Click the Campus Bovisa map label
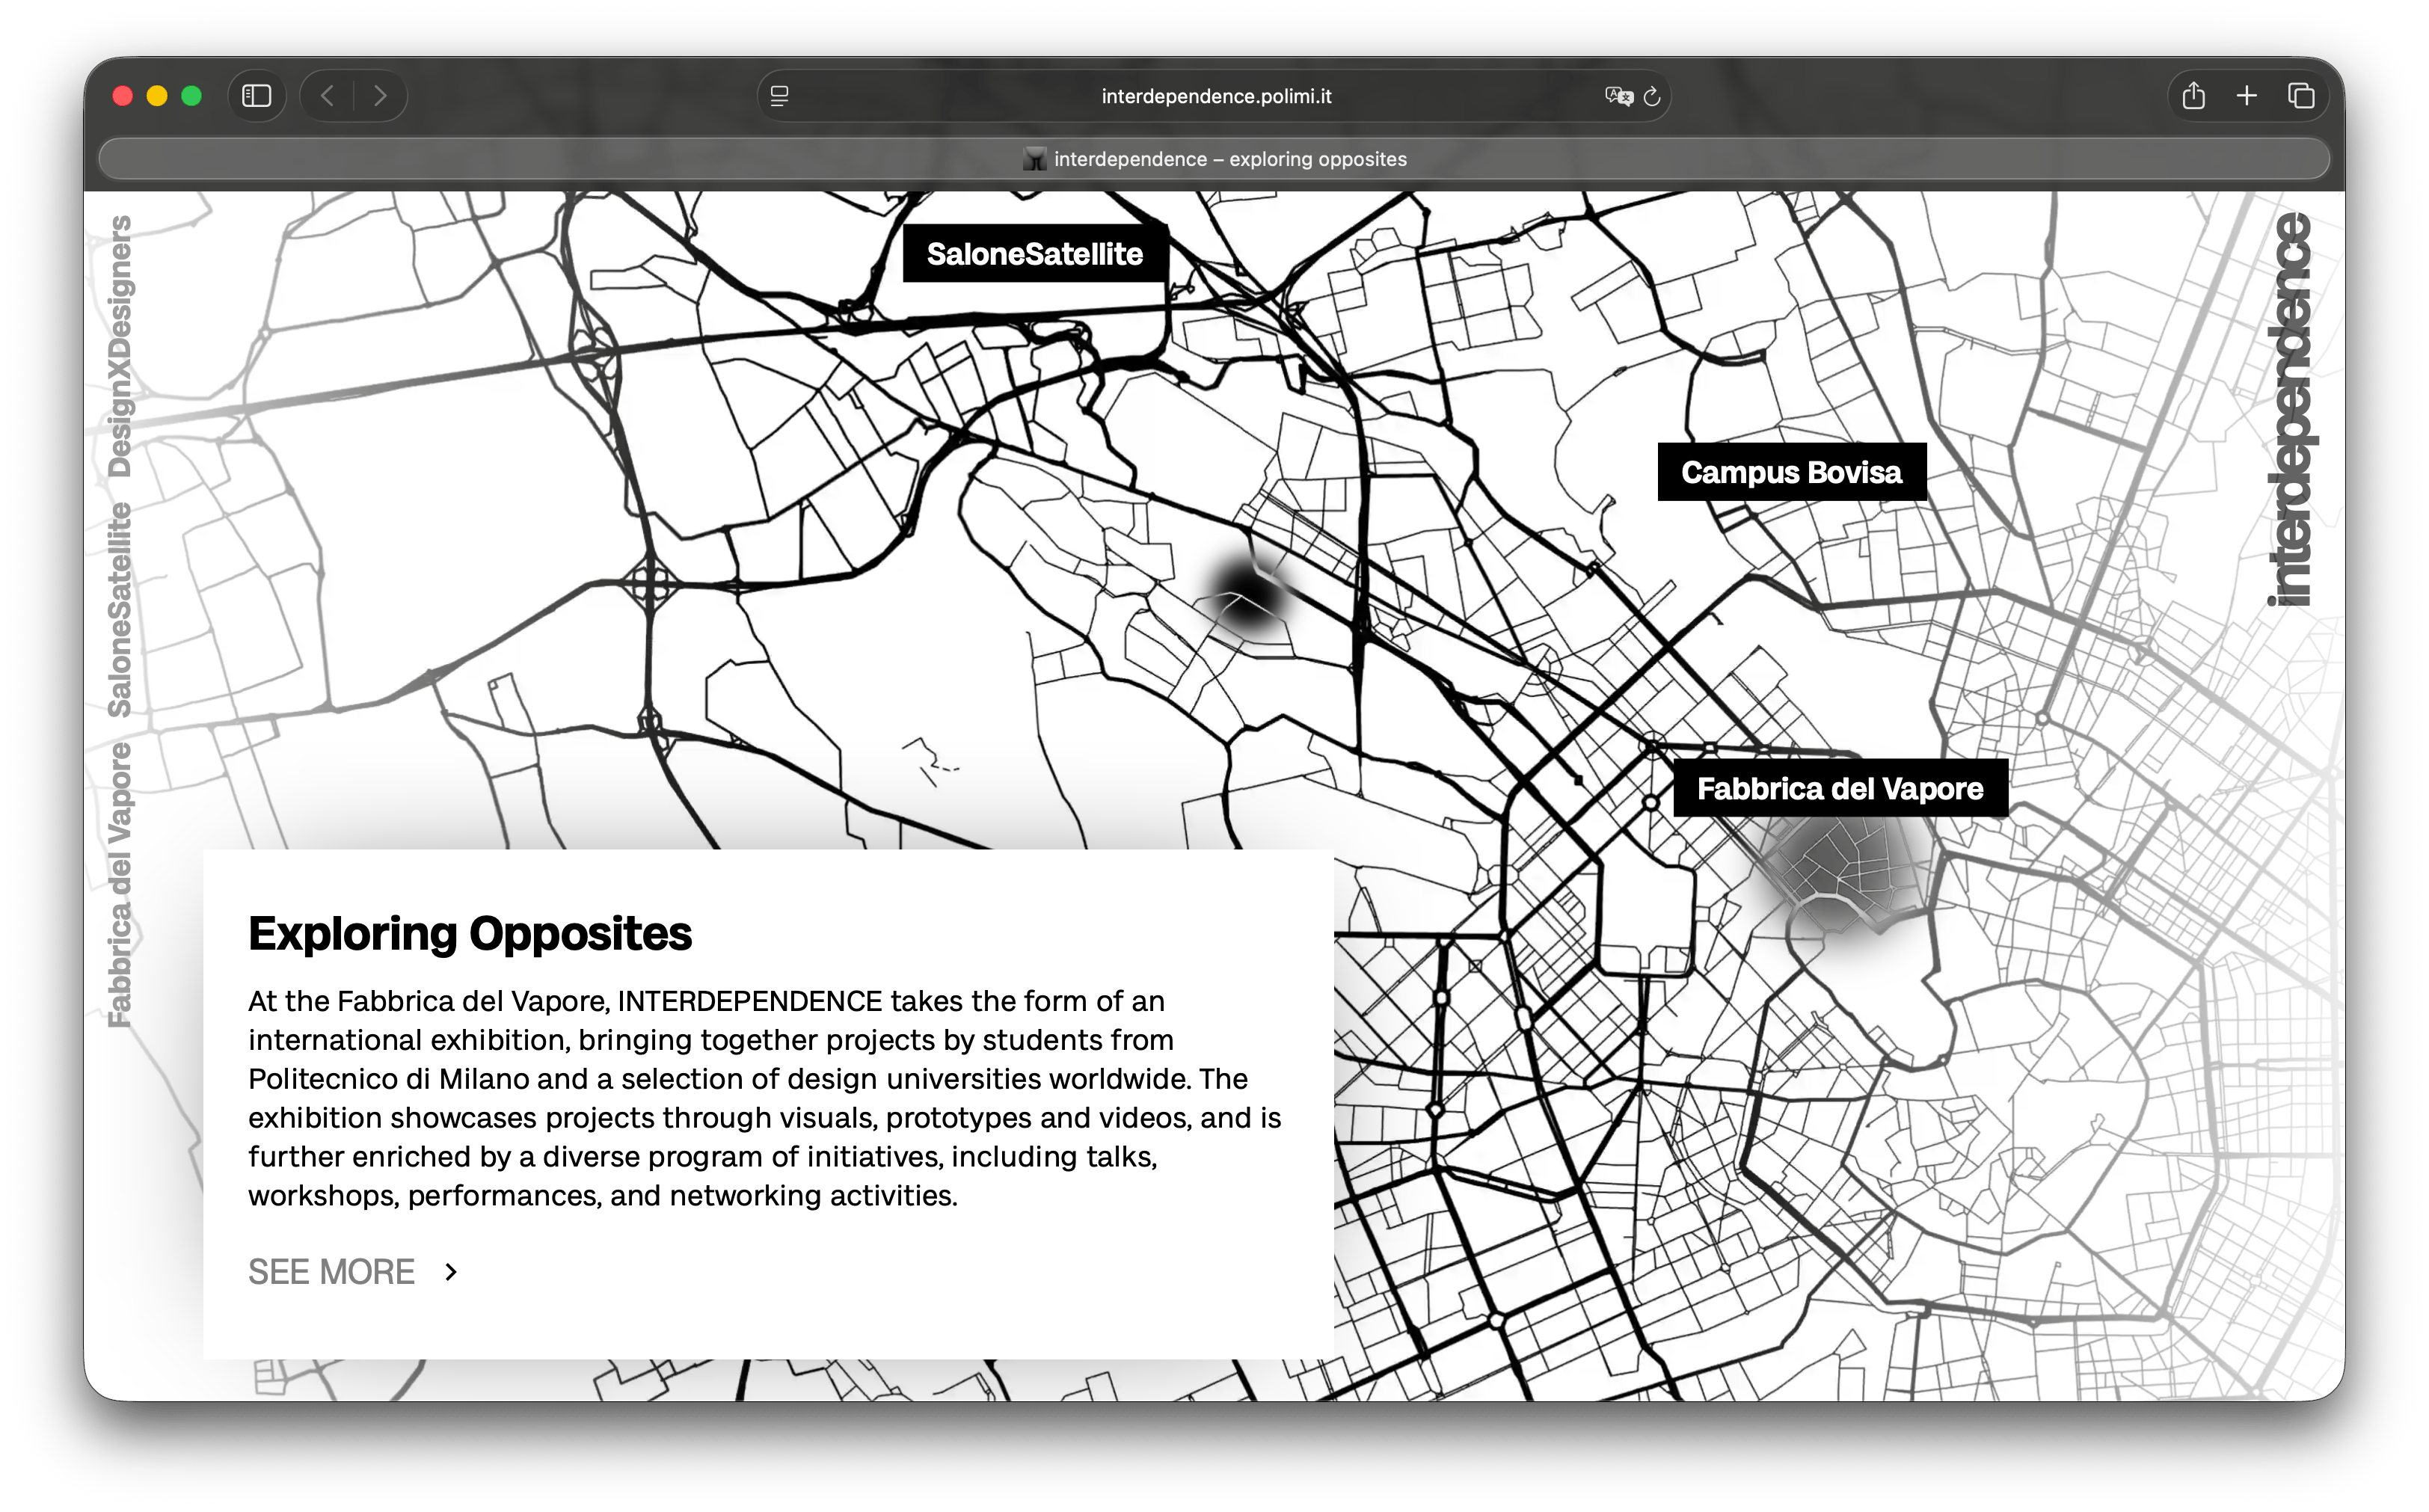This screenshot has width=2429, height=1512. (1790, 472)
